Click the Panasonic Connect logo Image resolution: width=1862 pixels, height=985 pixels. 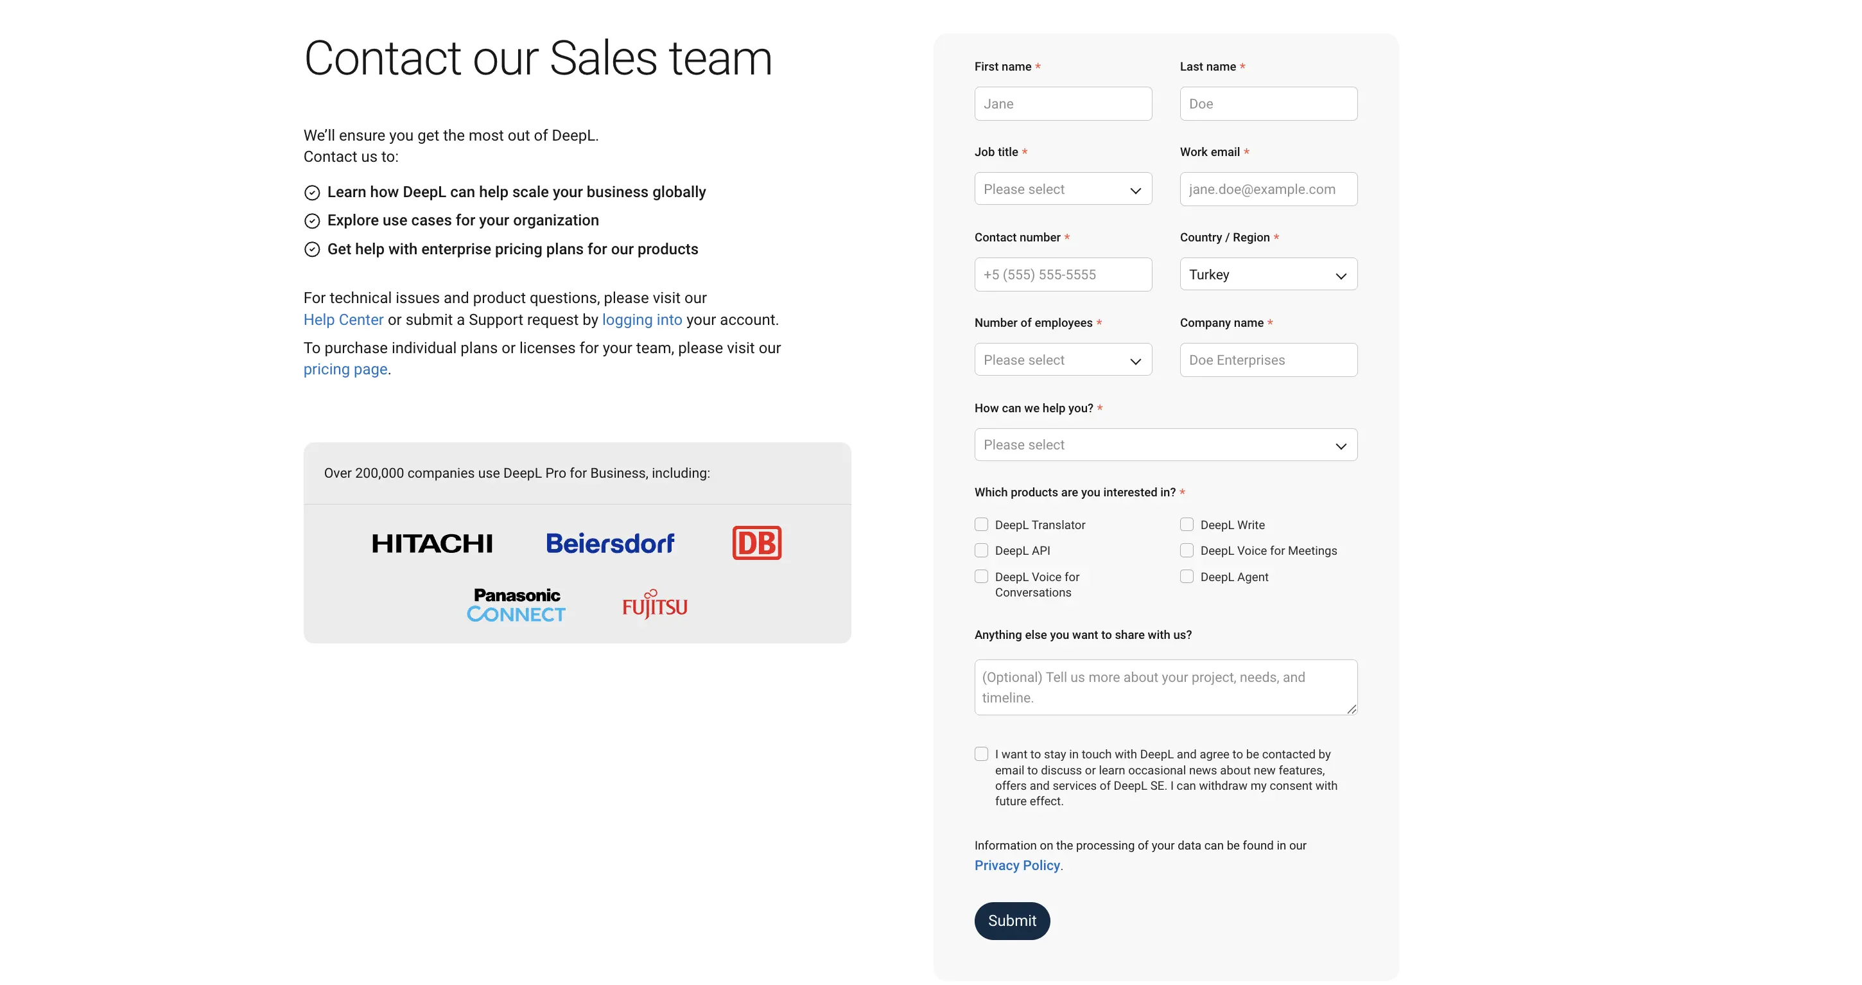pyautogui.click(x=516, y=604)
